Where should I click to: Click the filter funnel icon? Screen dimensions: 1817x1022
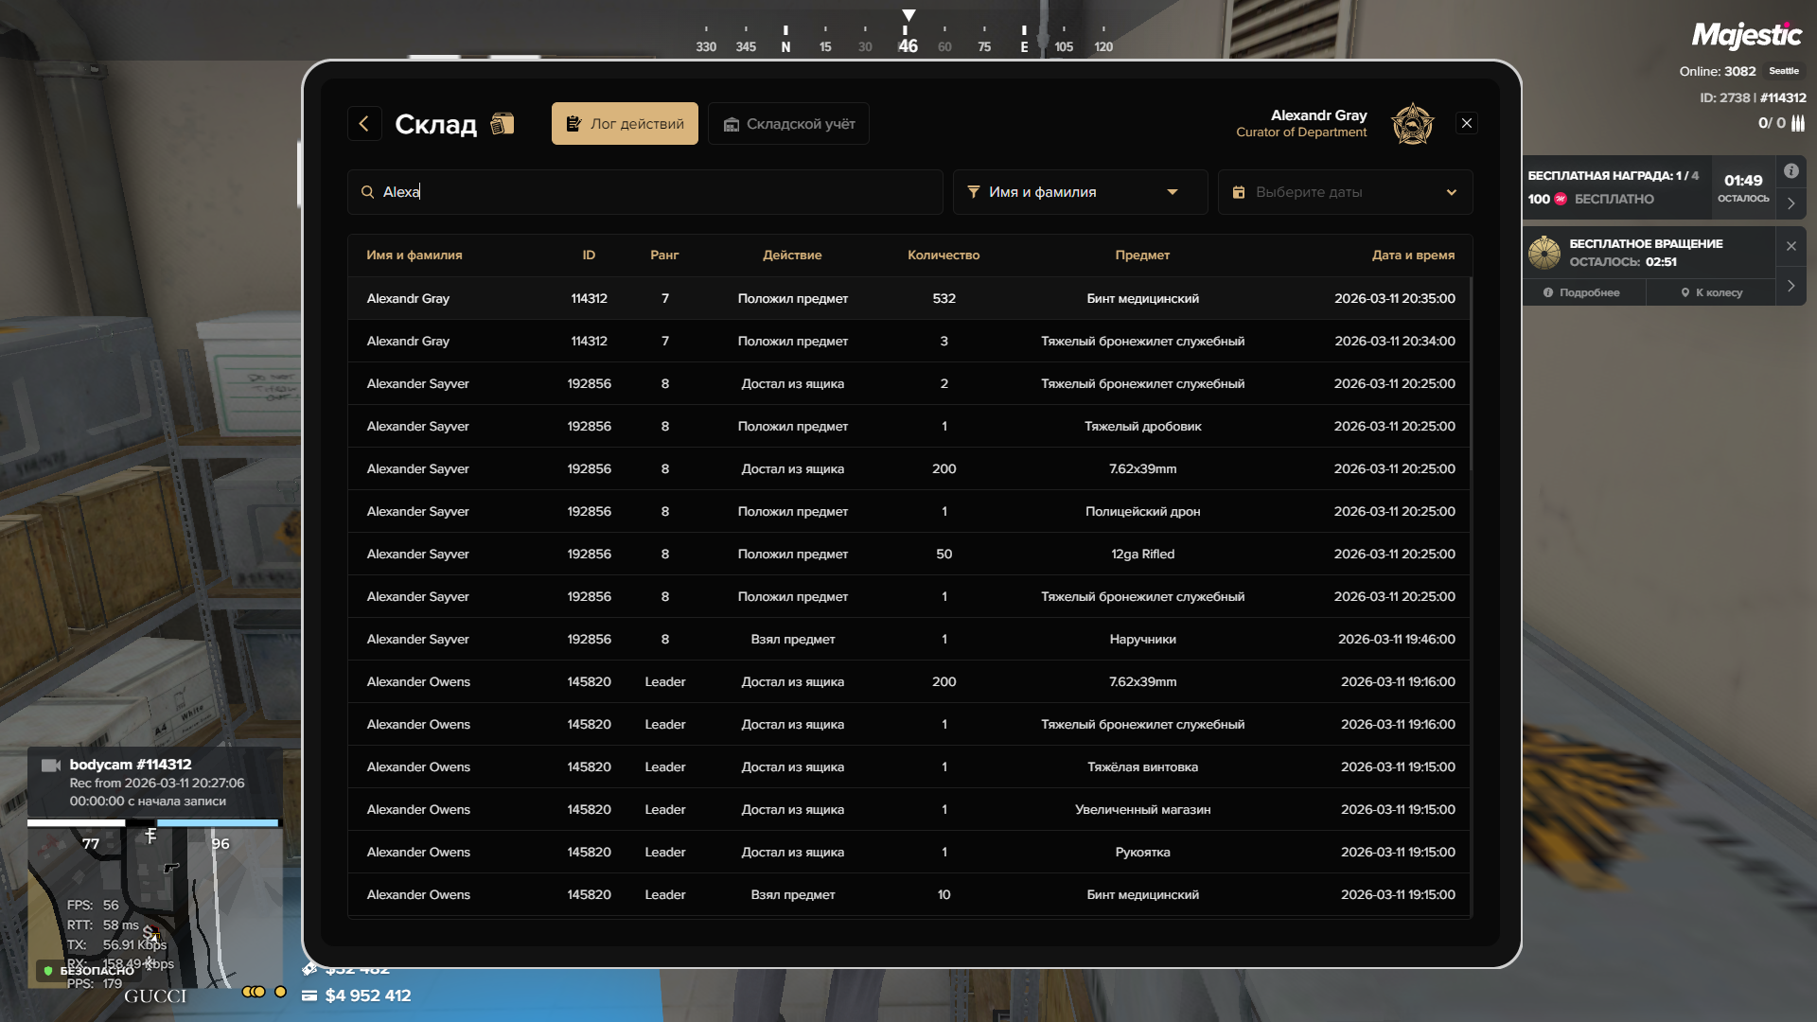click(973, 192)
